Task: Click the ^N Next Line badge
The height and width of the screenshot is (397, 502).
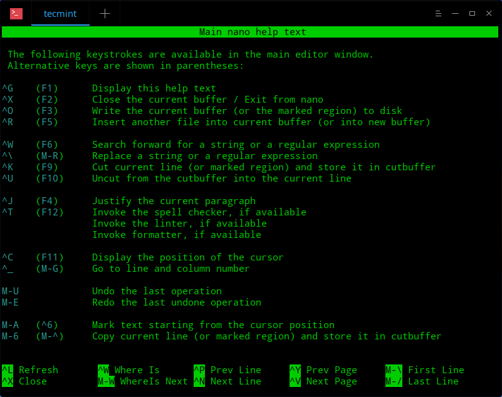Action: [x=199, y=381]
